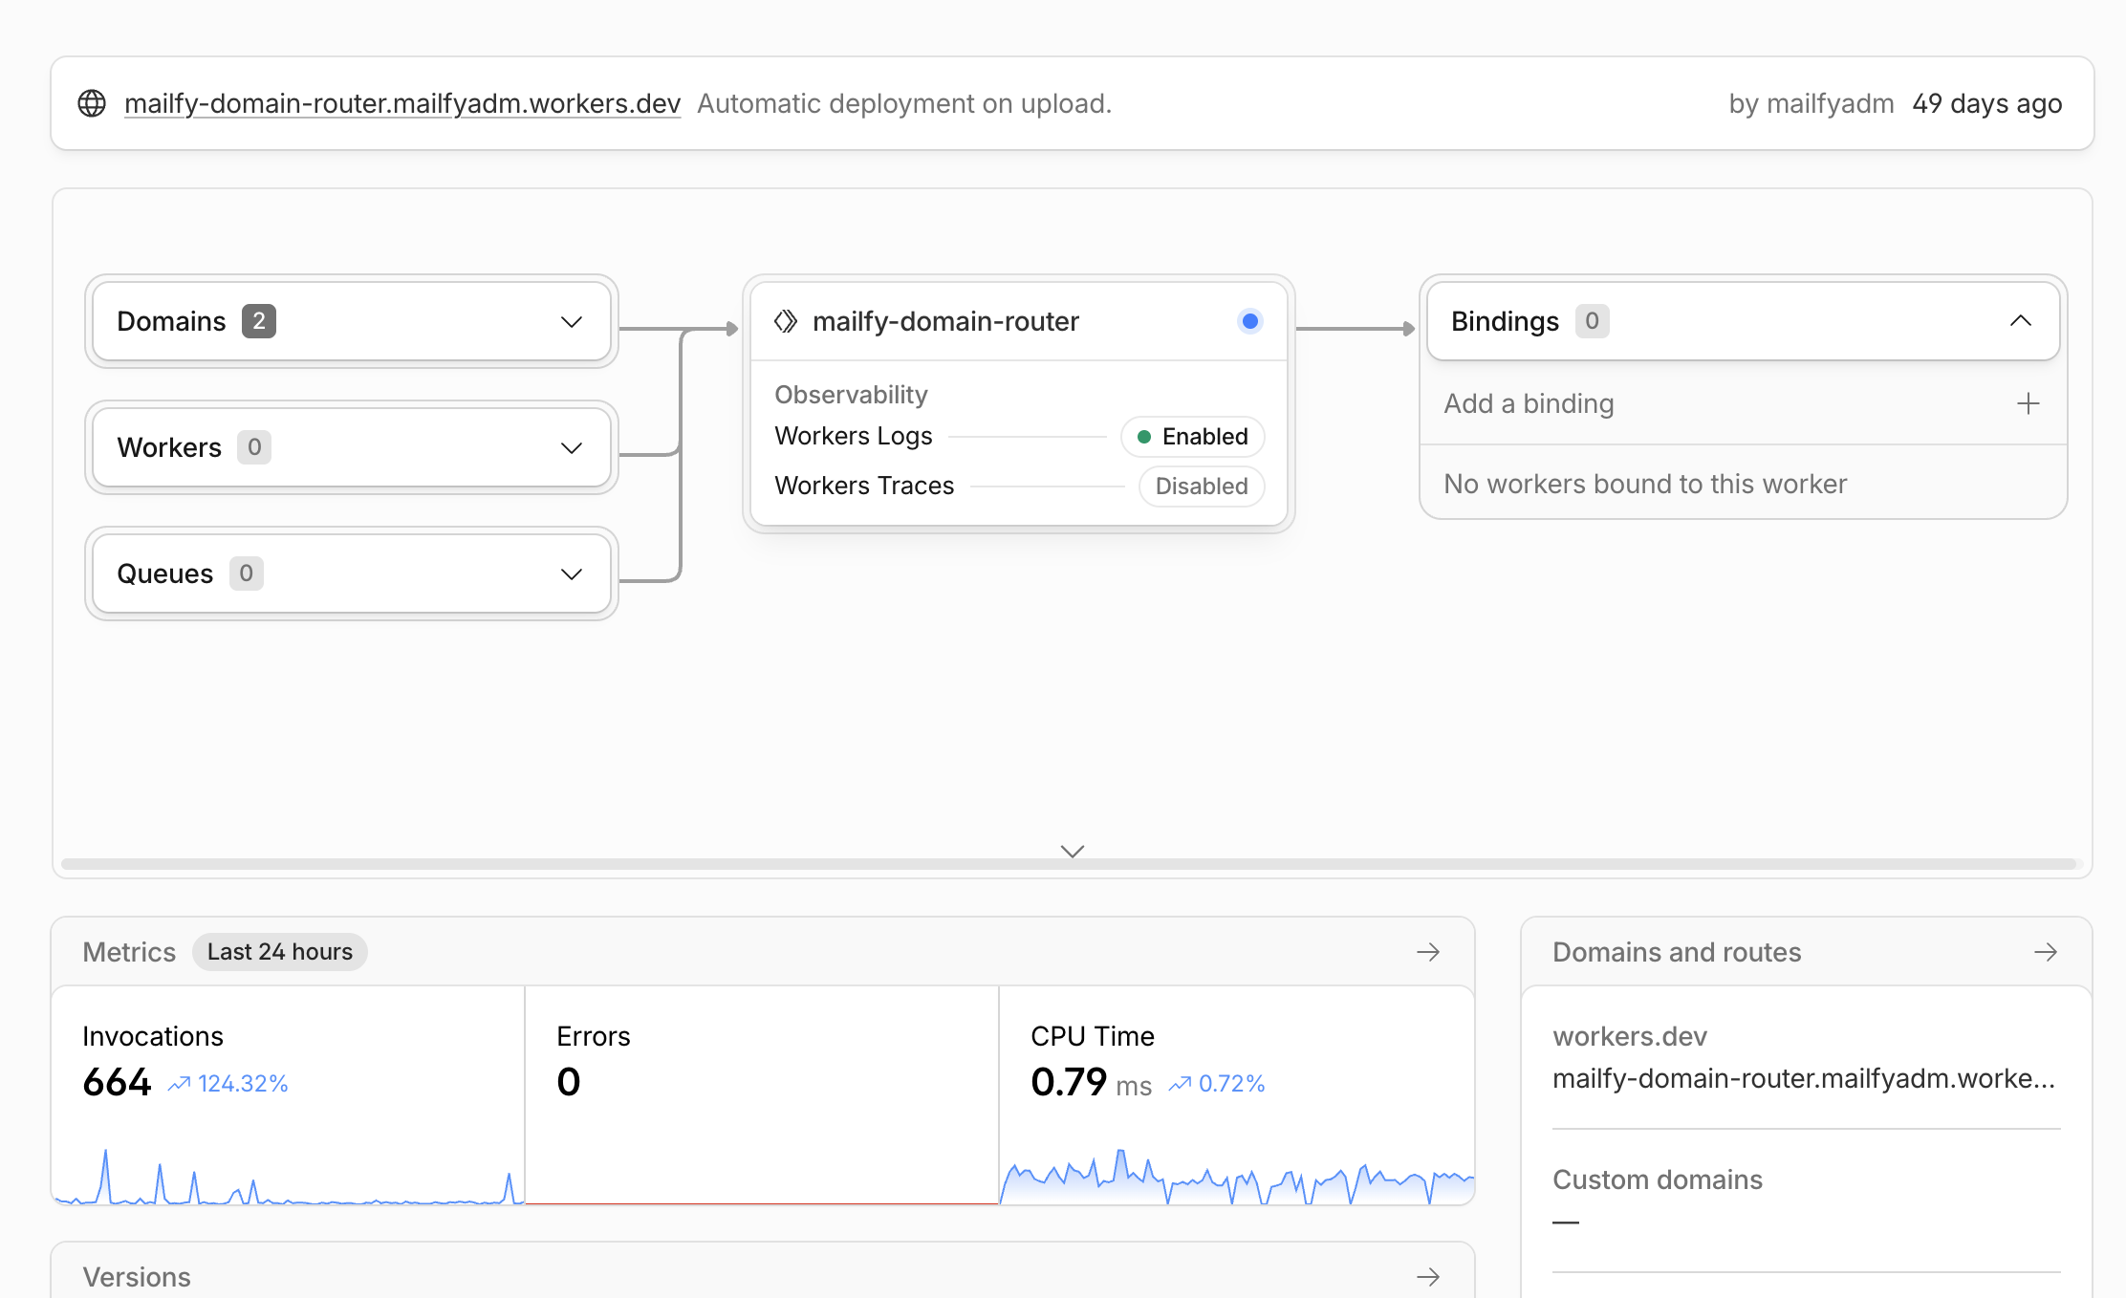Click the blue status dot on worker card

1249,321
